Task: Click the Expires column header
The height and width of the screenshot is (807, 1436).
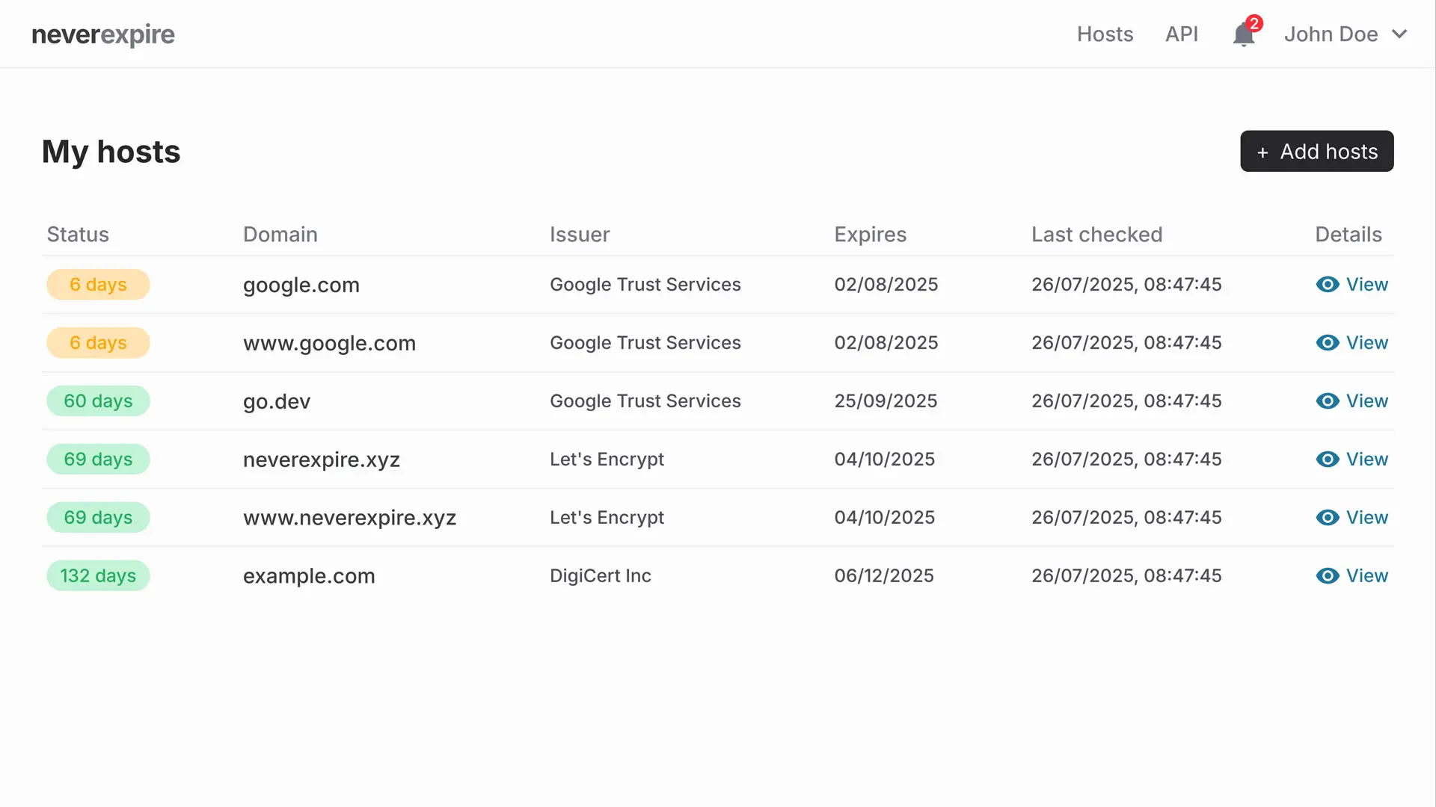Action: click(x=870, y=235)
